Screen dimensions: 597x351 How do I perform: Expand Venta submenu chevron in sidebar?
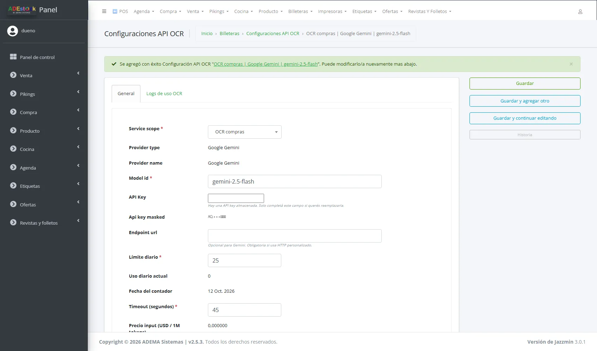(78, 73)
